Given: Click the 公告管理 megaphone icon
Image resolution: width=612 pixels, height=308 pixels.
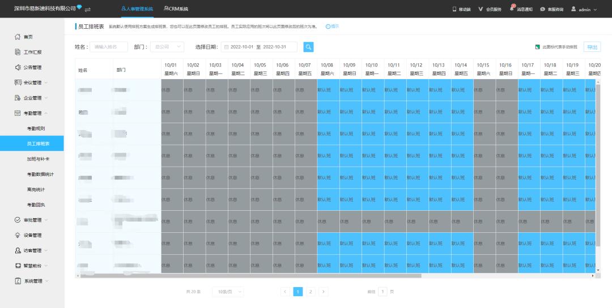Looking at the screenshot, I should click(x=17, y=67).
